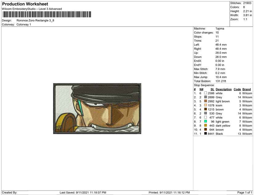The width and height of the screenshot is (254, 195).
Task: Click the Zoom value '1:1'
Action: tap(245, 19)
